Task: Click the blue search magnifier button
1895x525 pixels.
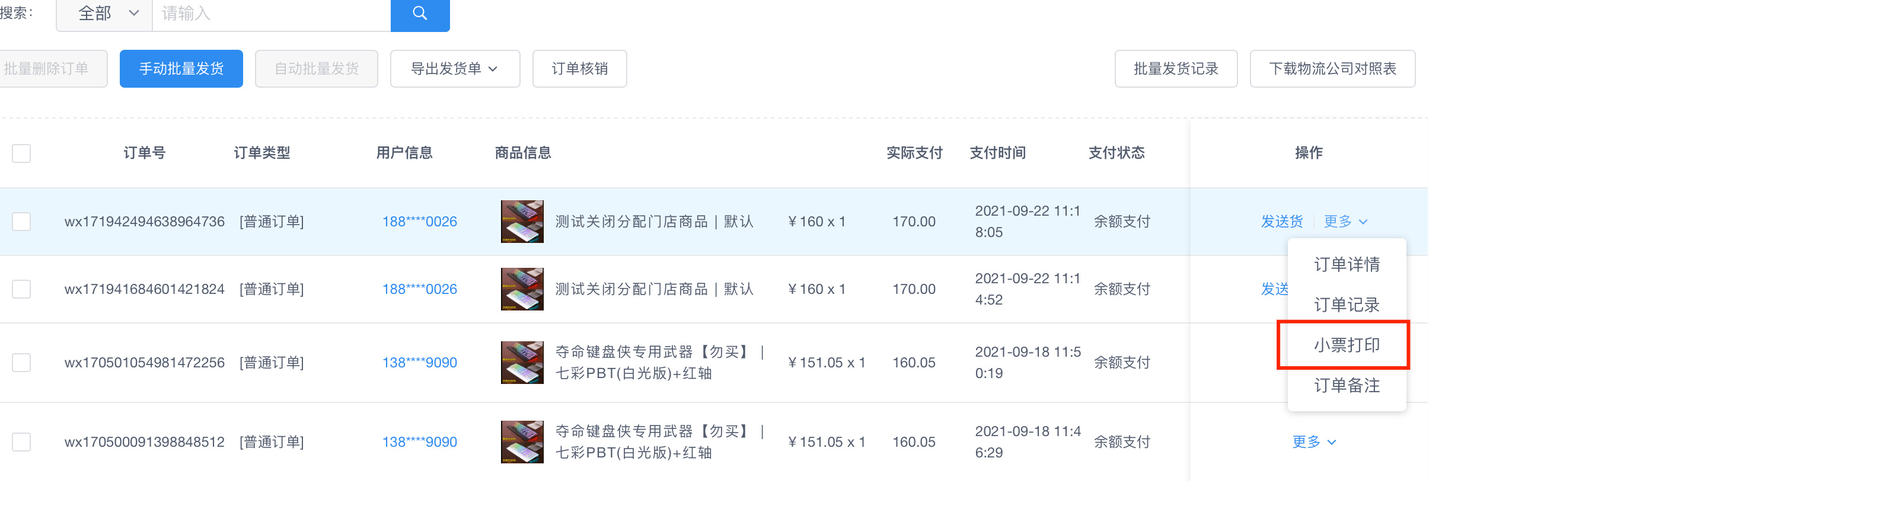Action: [x=419, y=13]
